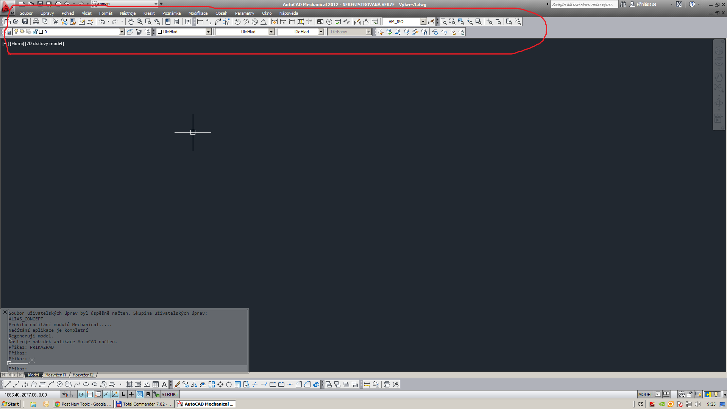This screenshot has height=409, width=727.
Task: Expand the layer list dropdown showing 0
Action: (x=122, y=32)
